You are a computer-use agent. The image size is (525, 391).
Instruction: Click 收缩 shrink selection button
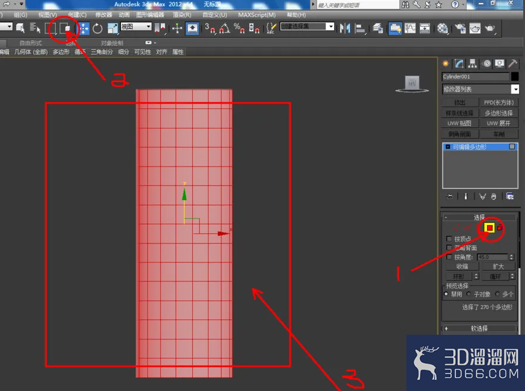462,266
